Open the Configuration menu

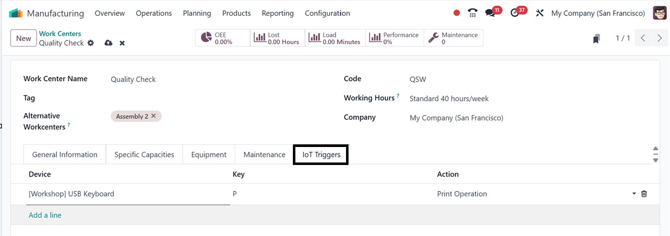327,13
